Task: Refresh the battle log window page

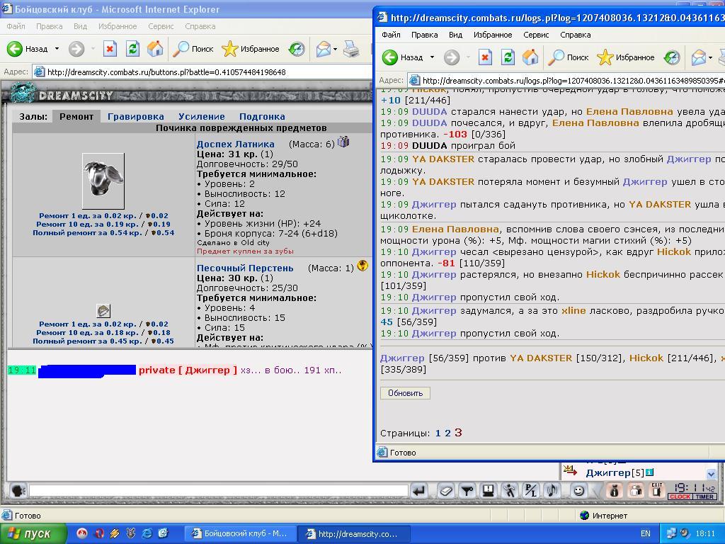Action: click(507, 57)
